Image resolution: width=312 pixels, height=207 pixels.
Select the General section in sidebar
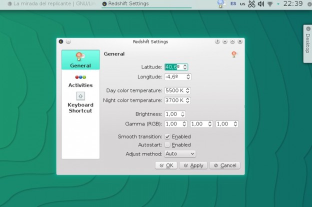pyautogui.click(x=80, y=59)
